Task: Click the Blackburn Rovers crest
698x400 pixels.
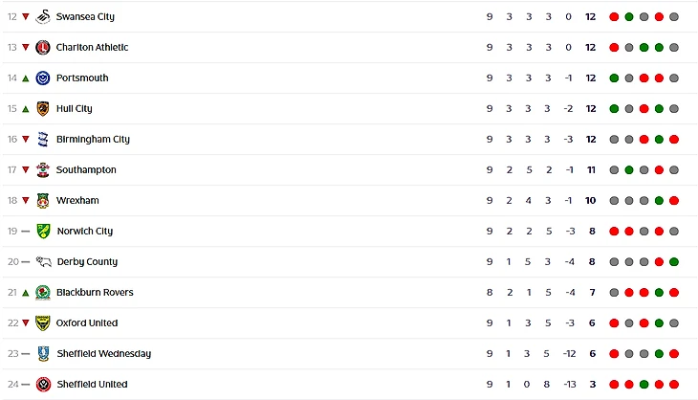Action: point(43,292)
